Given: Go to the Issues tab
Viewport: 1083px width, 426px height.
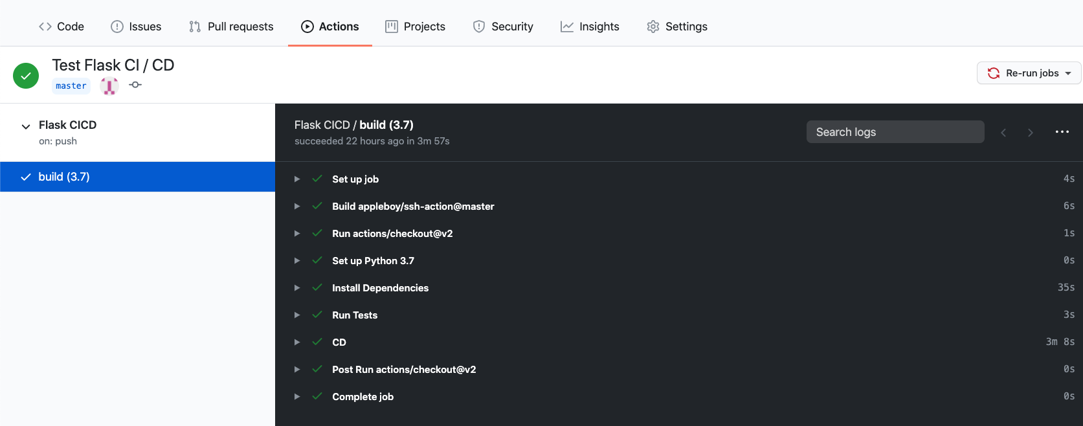Looking at the screenshot, I should coord(136,27).
